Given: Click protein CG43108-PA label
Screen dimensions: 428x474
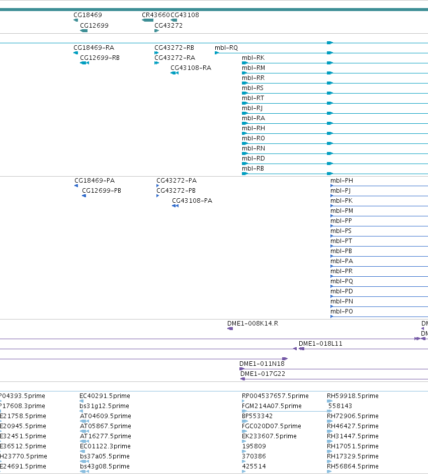Looking at the screenshot, I should [192, 200].
